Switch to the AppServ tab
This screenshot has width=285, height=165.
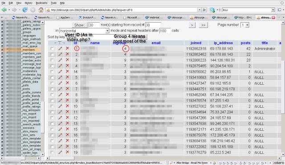coord(65,17)
